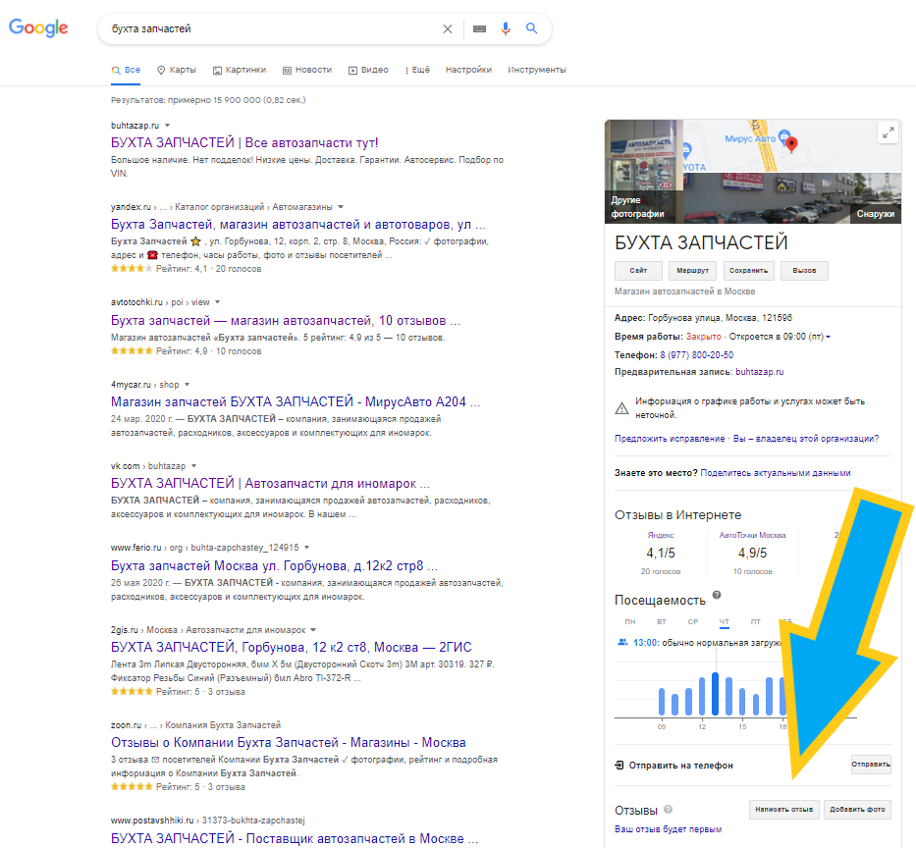Screen dimensions: 916x848
Task: Open Инструменты menu
Action: pyautogui.click(x=537, y=70)
